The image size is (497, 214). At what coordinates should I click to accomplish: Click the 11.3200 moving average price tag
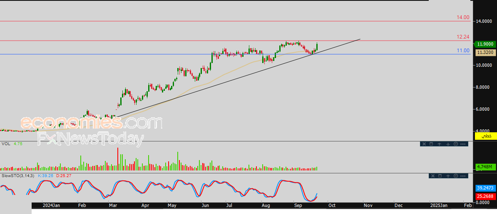pyautogui.click(x=486, y=53)
